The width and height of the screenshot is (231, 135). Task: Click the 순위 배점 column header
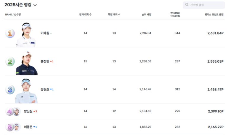[146, 15]
